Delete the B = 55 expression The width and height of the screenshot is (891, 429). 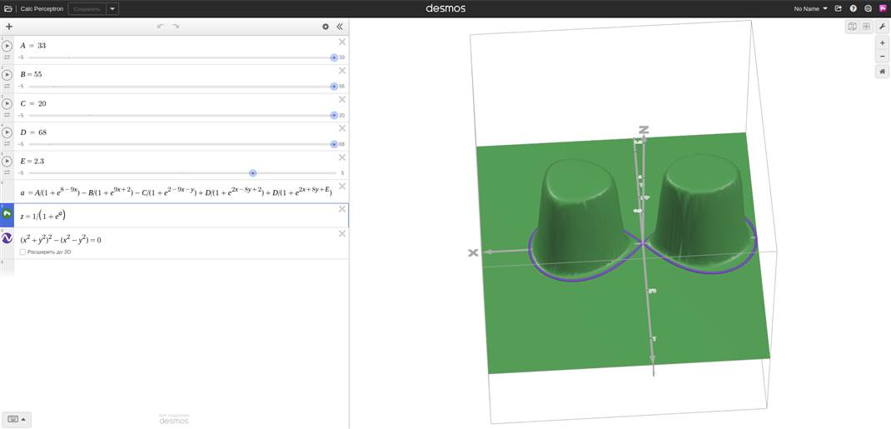click(342, 71)
